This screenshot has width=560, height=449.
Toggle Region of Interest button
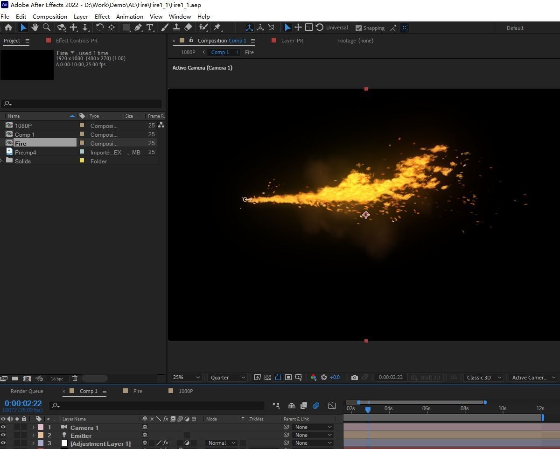[288, 378]
